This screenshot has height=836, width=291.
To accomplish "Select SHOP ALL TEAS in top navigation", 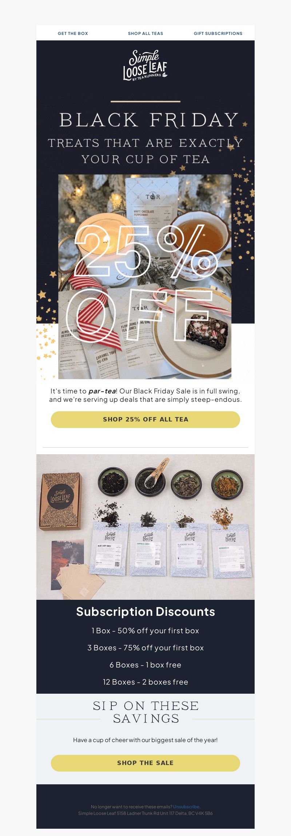I will 145,33.
